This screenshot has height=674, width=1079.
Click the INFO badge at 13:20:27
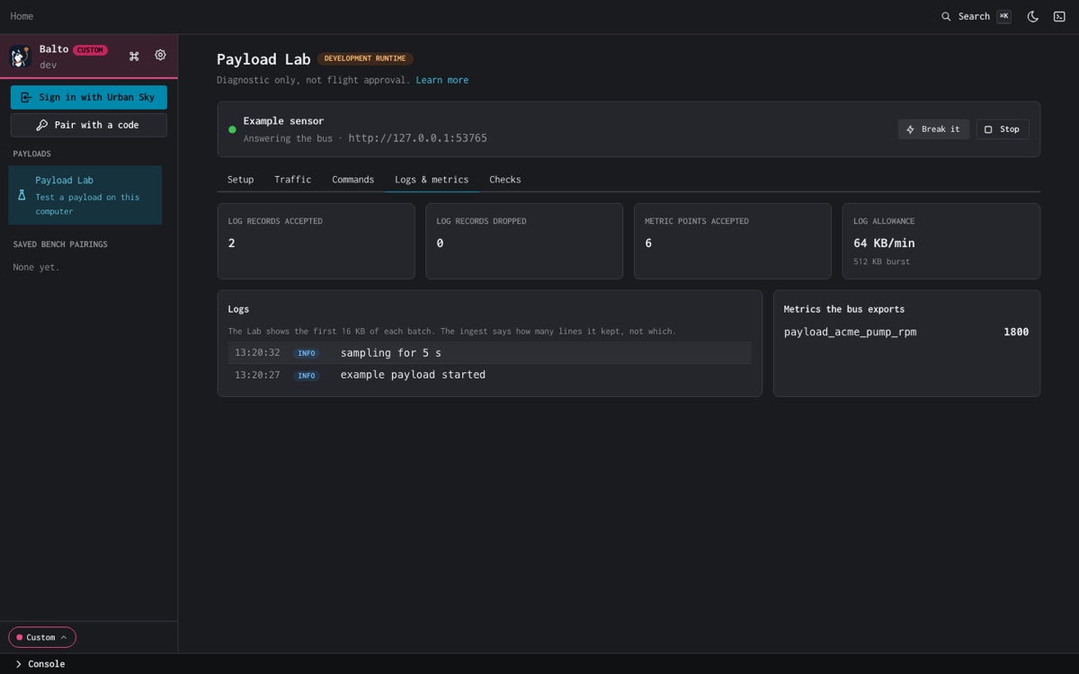coord(307,376)
